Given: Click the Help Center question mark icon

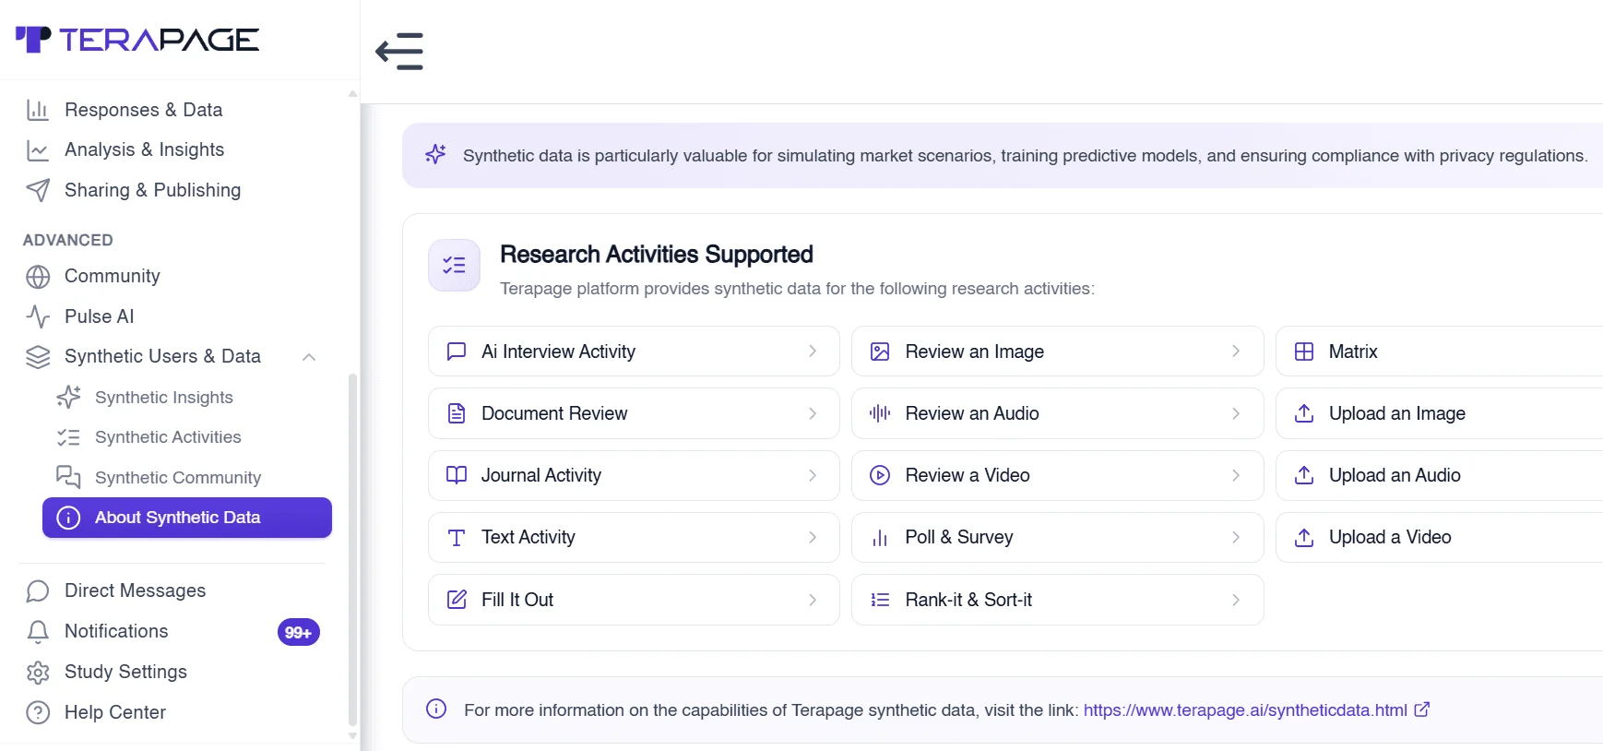Looking at the screenshot, I should pos(38,713).
